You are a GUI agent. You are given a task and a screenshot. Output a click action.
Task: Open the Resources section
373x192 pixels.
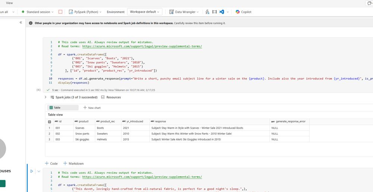[x=111, y=97]
